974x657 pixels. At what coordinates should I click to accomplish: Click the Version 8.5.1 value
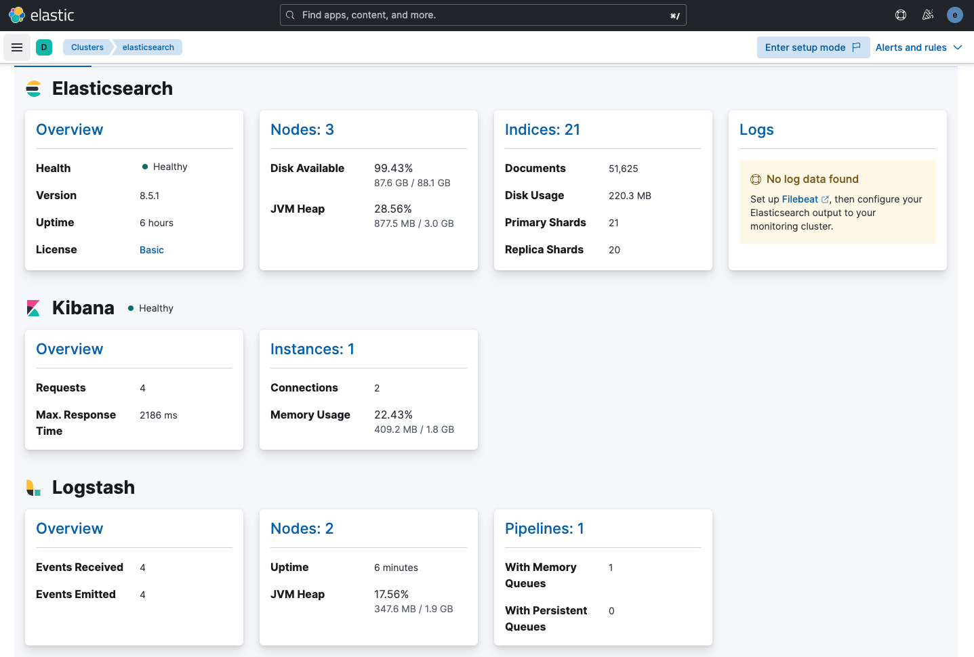pos(149,196)
